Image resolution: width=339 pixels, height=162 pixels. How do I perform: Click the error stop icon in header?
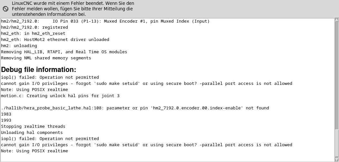click(5, 9)
